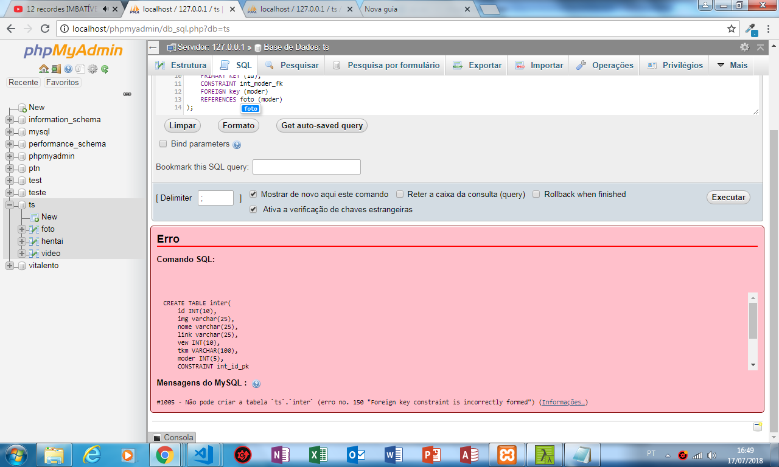
Task: Click the small yellow note icon above console
Action: tap(758, 426)
